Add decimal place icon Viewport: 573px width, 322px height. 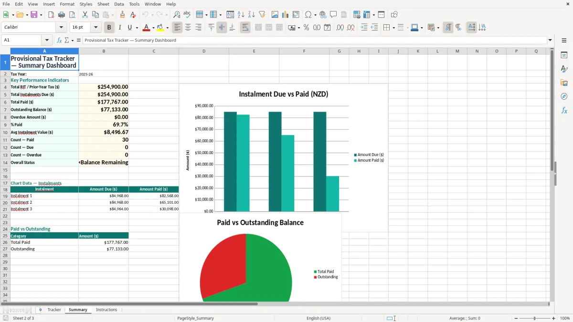pos(340,28)
